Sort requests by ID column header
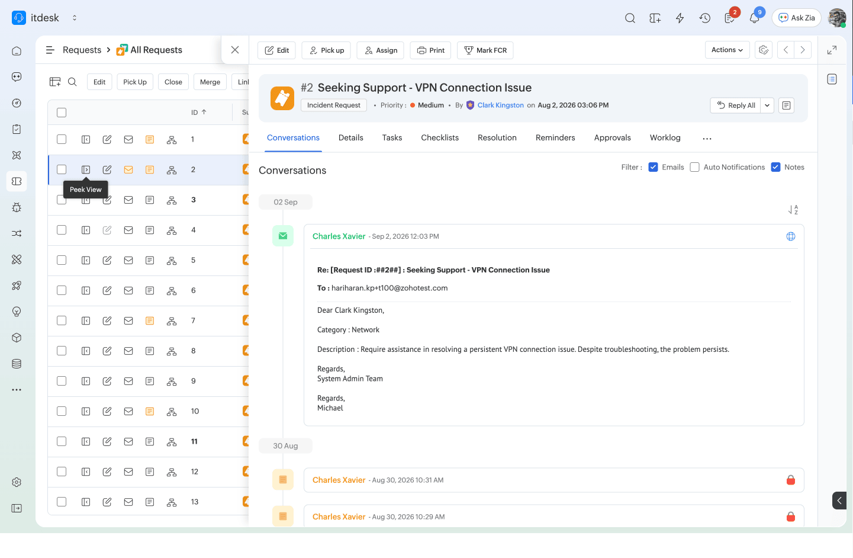This screenshot has width=853, height=558. point(198,112)
